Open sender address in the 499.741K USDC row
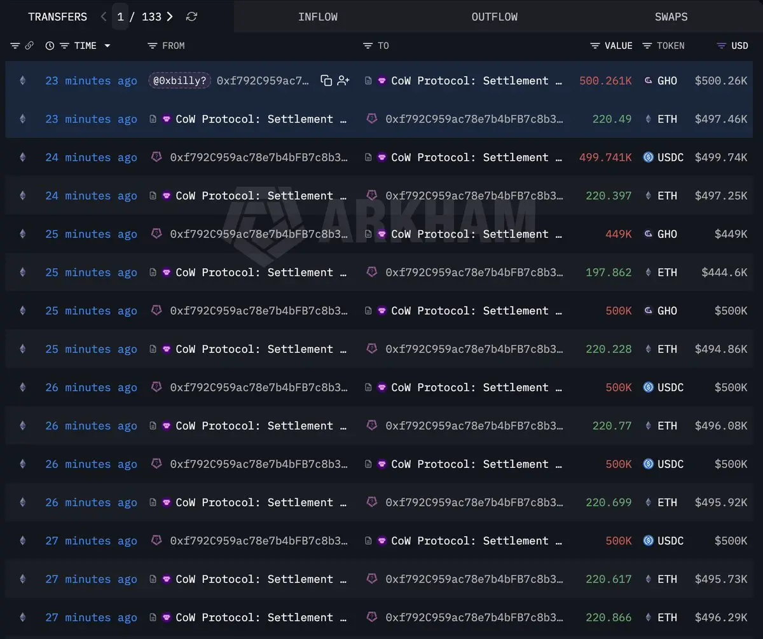The width and height of the screenshot is (763, 639). pos(259,157)
